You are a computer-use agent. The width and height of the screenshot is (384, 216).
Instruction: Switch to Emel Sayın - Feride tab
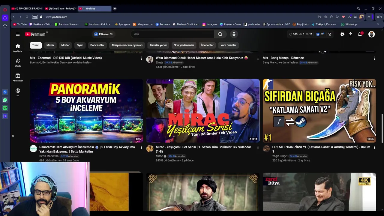[61, 8]
